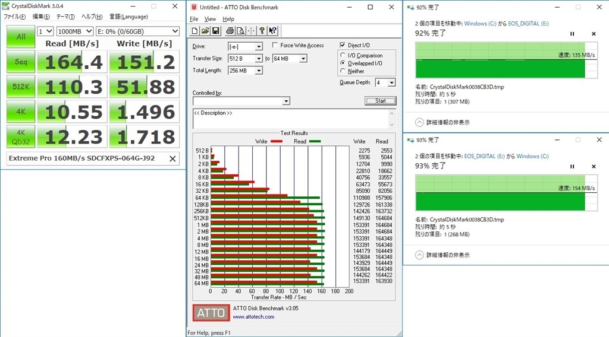
Task: Click the EOS_DIGITAL (E:) link in 93% dialog
Action: pyautogui.click(x=484, y=157)
